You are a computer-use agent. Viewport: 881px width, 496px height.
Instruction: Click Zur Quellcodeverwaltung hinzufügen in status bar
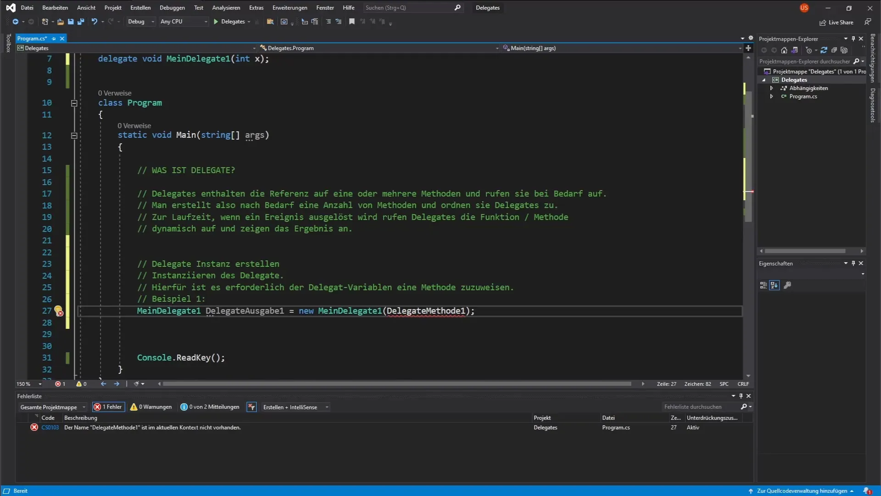pos(802,491)
